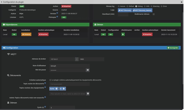The image size is (184, 110).
Task: Disable automatic management of the daemon
Action: coord(147,34)
